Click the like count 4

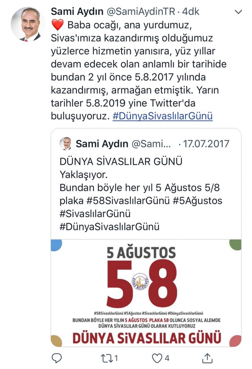[167, 358]
